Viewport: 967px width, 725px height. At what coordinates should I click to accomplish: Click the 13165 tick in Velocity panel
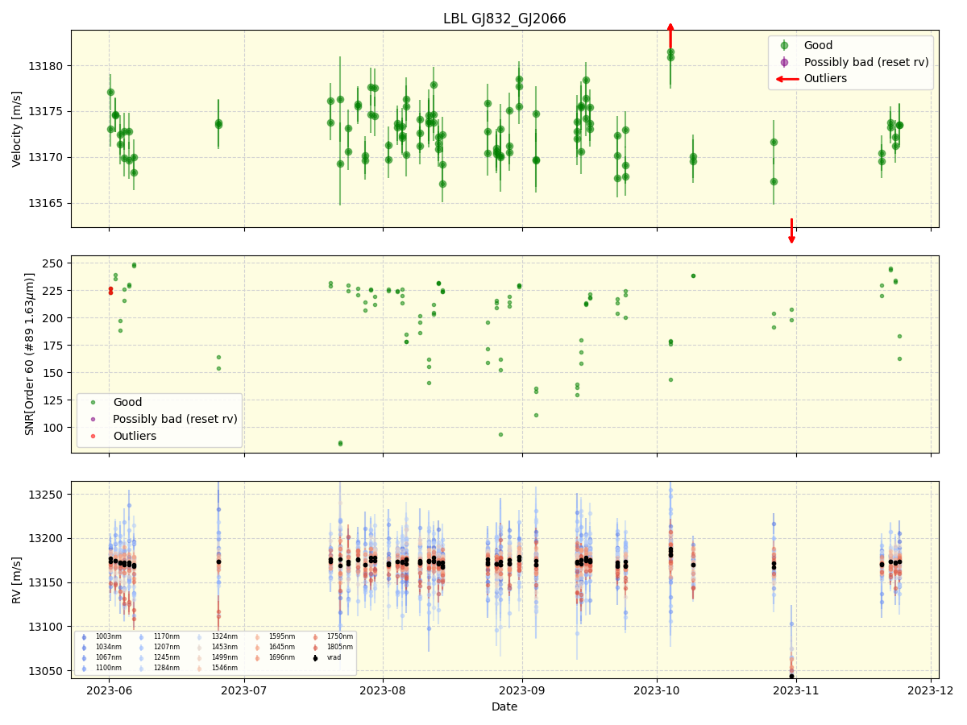click(x=47, y=203)
